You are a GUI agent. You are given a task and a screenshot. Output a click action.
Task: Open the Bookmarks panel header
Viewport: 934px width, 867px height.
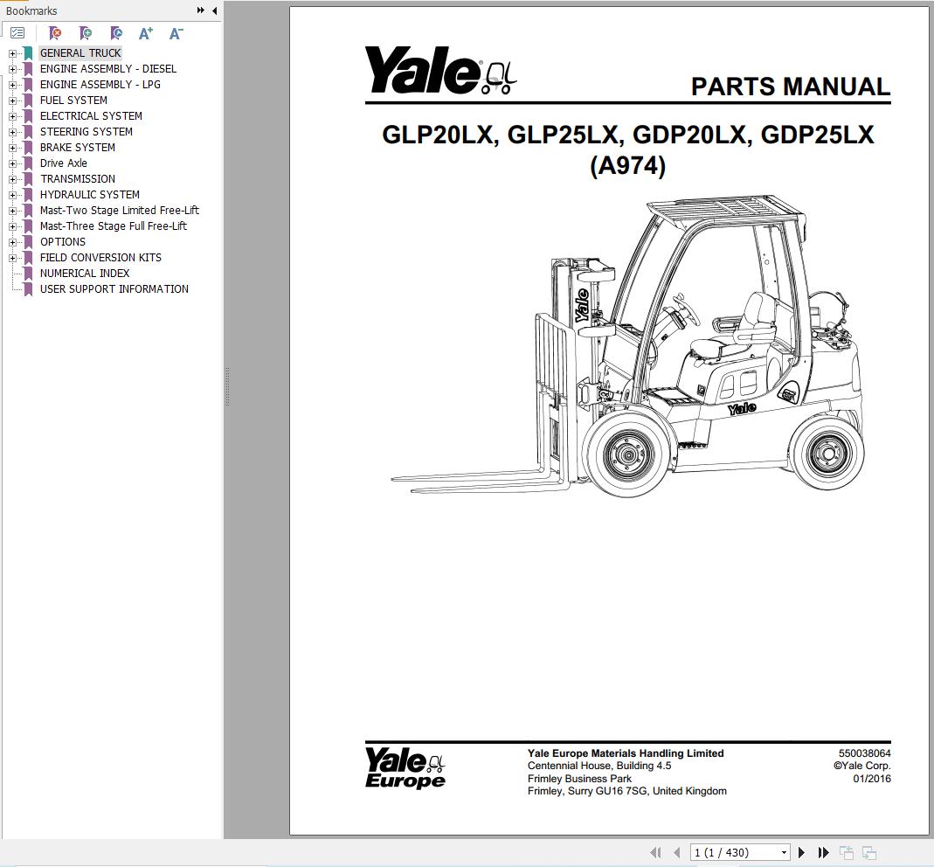31,10
